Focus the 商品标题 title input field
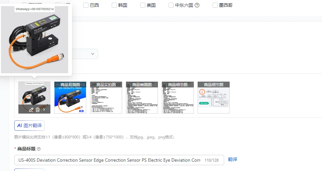 pos(119,160)
